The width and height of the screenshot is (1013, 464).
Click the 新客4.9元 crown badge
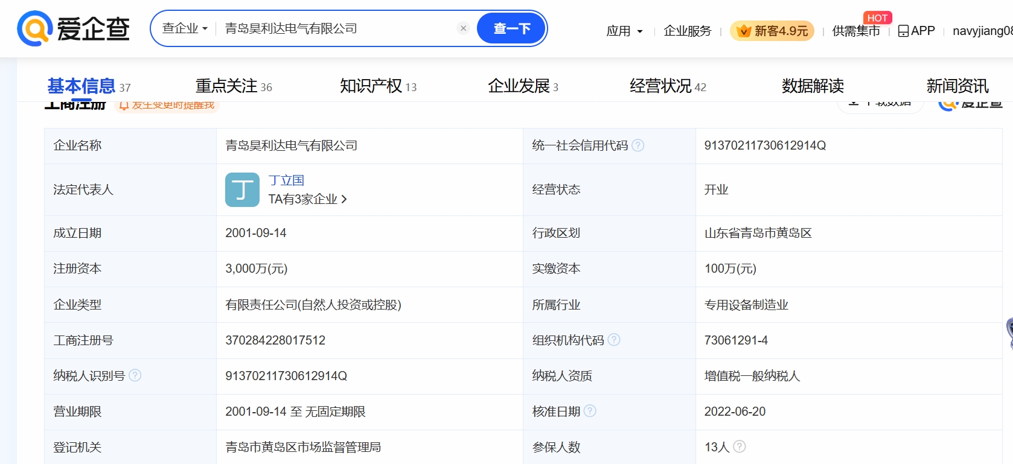point(772,31)
